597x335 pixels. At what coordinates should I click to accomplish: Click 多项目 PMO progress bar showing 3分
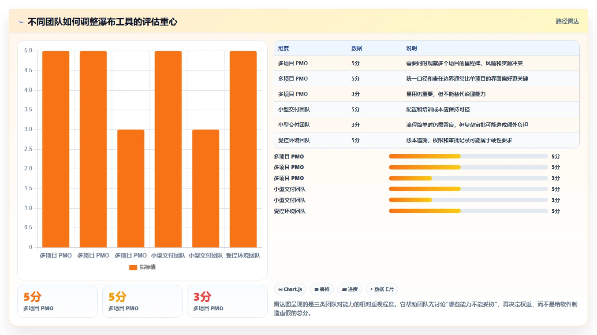point(468,178)
